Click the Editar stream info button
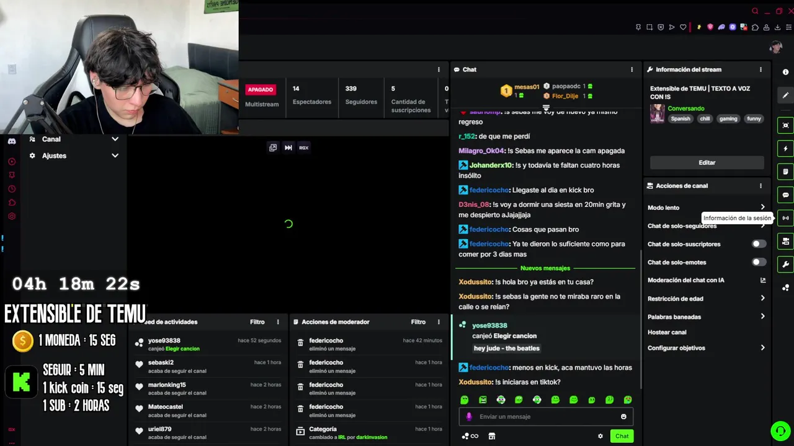Image resolution: width=794 pixels, height=446 pixels. click(707, 162)
